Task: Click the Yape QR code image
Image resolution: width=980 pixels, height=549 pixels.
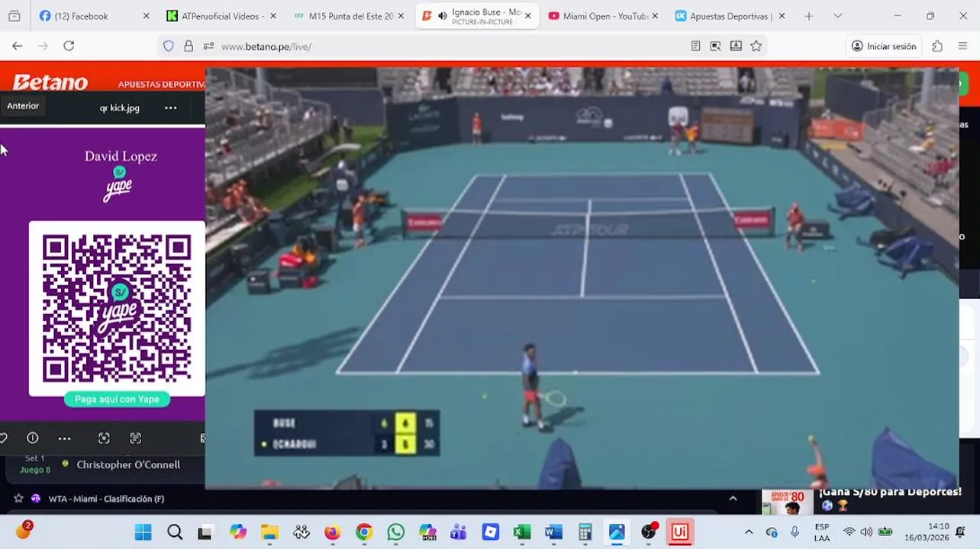Action: click(117, 309)
